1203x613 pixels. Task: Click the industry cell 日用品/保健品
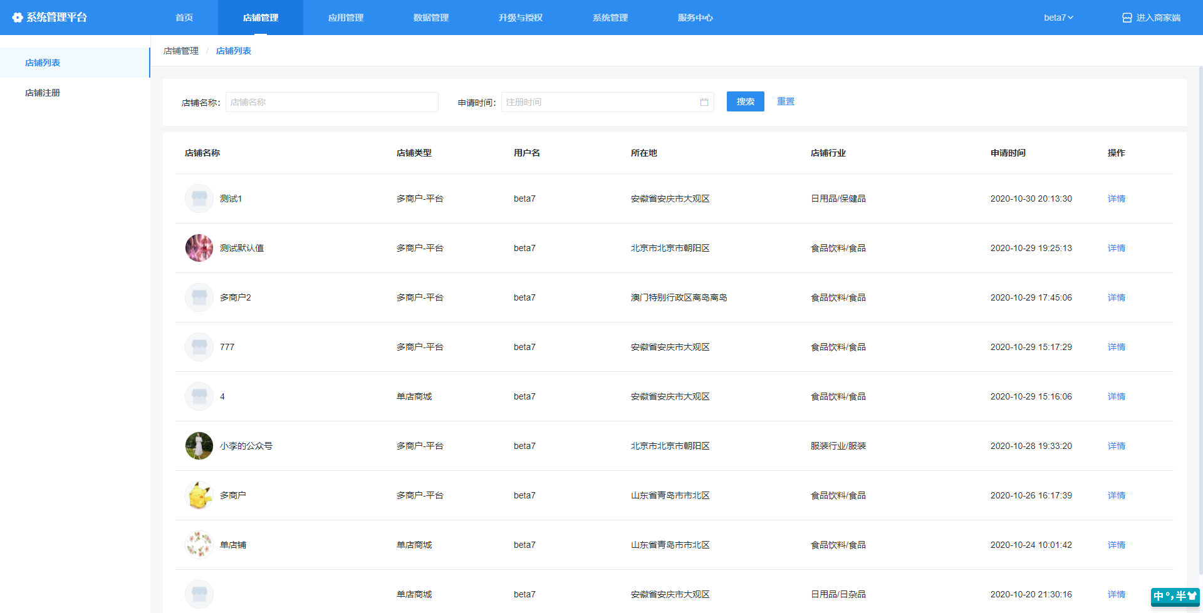[838, 198]
